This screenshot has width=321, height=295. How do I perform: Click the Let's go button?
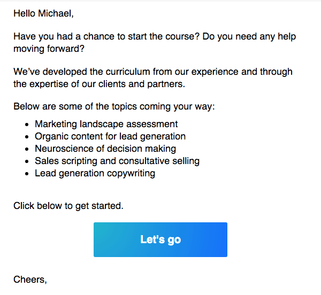pos(160,239)
